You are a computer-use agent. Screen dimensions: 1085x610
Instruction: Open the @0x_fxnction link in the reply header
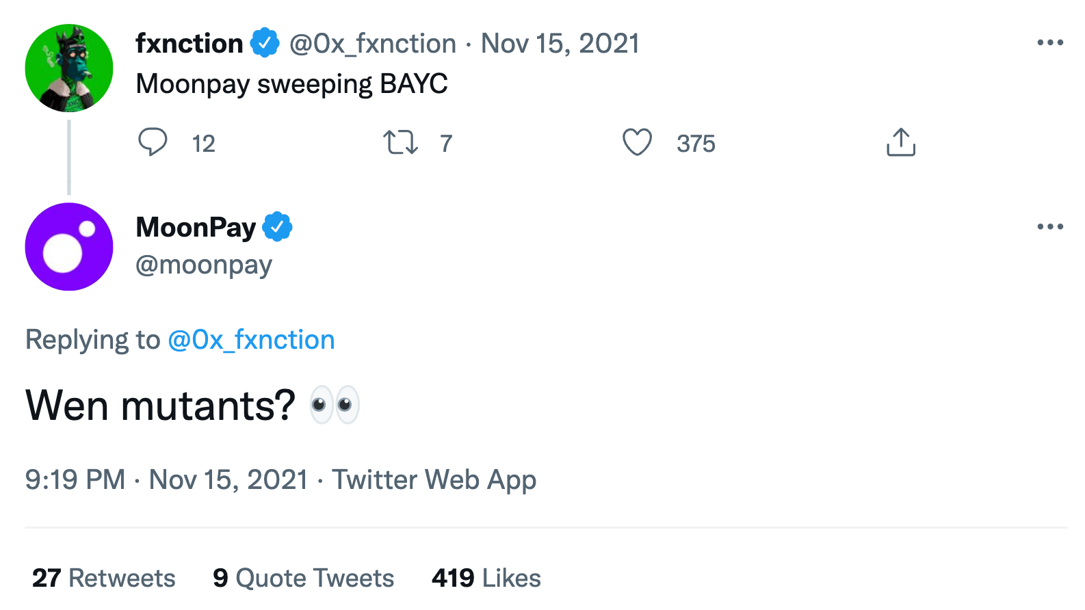point(250,339)
